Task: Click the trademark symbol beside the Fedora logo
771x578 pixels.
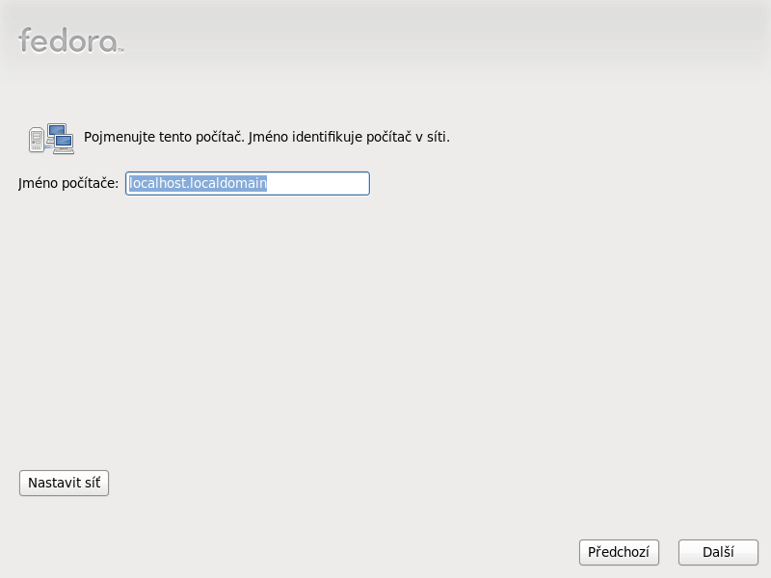Action: [120, 49]
